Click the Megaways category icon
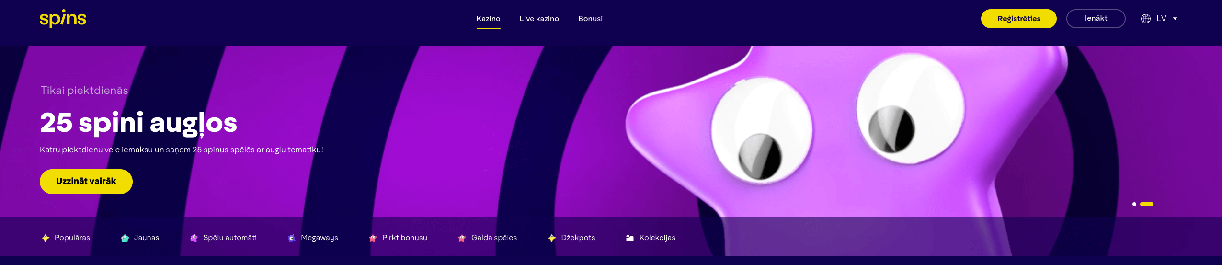The width and height of the screenshot is (1222, 265). pyautogui.click(x=292, y=238)
